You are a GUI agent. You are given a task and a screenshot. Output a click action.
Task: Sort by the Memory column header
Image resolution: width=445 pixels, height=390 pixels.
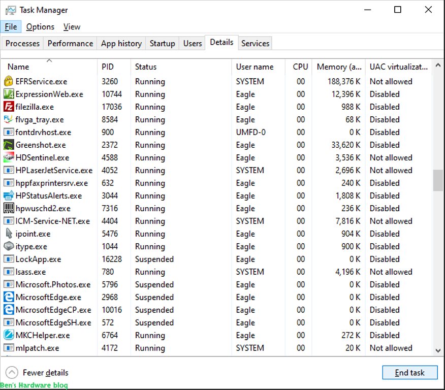pyautogui.click(x=338, y=67)
